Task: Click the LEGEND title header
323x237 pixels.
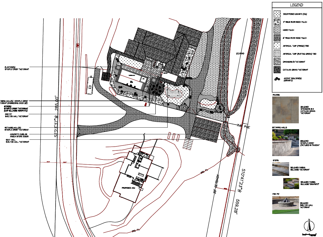Action: (296, 5)
